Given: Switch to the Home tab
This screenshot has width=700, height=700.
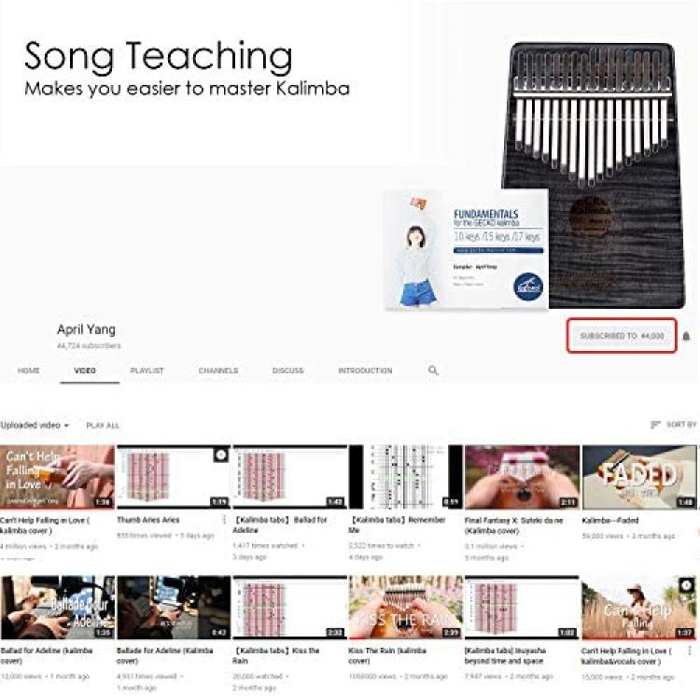Looking at the screenshot, I should pos(29,371).
